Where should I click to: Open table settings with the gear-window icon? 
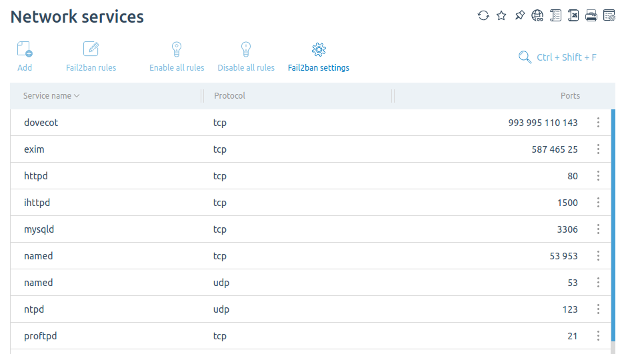click(609, 15)
